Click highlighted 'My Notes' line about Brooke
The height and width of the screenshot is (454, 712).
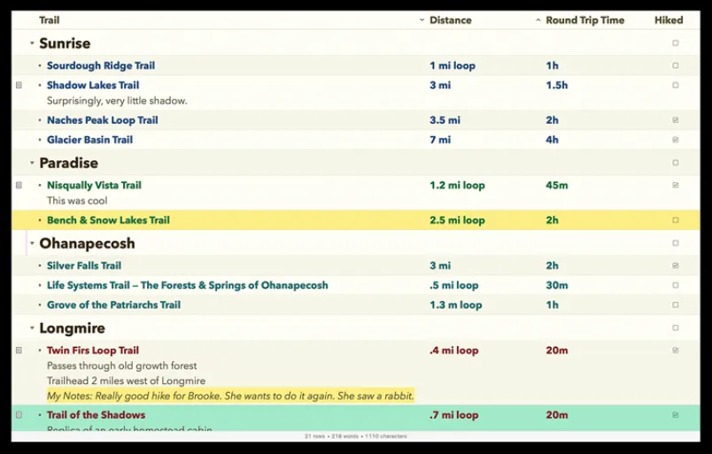tap(230, 396)
